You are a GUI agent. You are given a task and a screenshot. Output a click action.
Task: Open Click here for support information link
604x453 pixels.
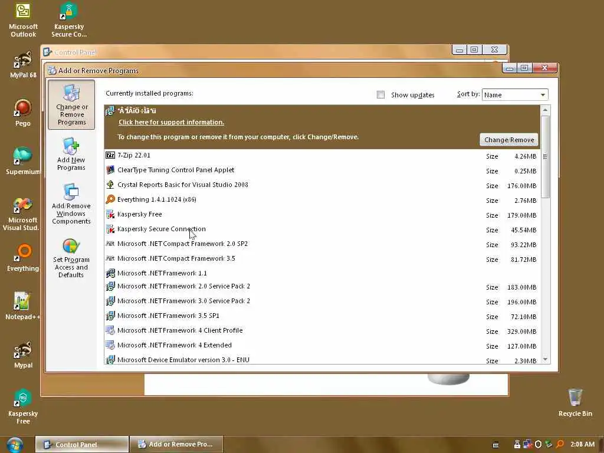171,122
